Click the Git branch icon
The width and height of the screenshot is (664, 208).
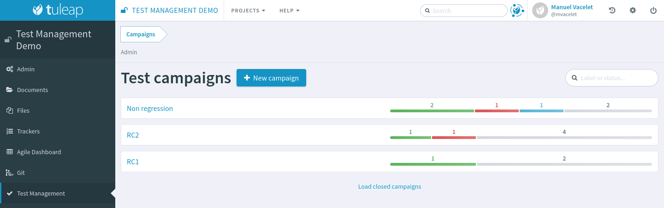pos(9,173)
